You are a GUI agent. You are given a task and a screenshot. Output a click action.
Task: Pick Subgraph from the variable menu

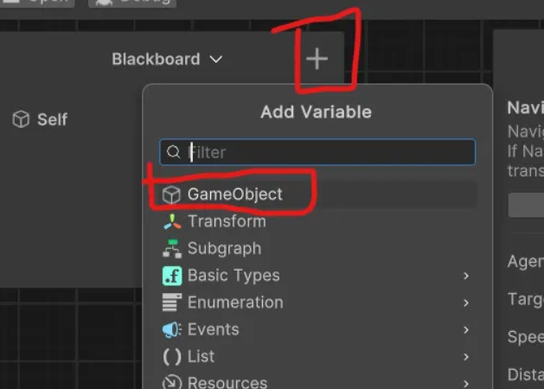(x=224, y=248)
